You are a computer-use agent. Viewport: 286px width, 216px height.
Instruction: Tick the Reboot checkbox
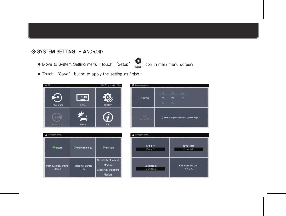[x=139, y=98]
